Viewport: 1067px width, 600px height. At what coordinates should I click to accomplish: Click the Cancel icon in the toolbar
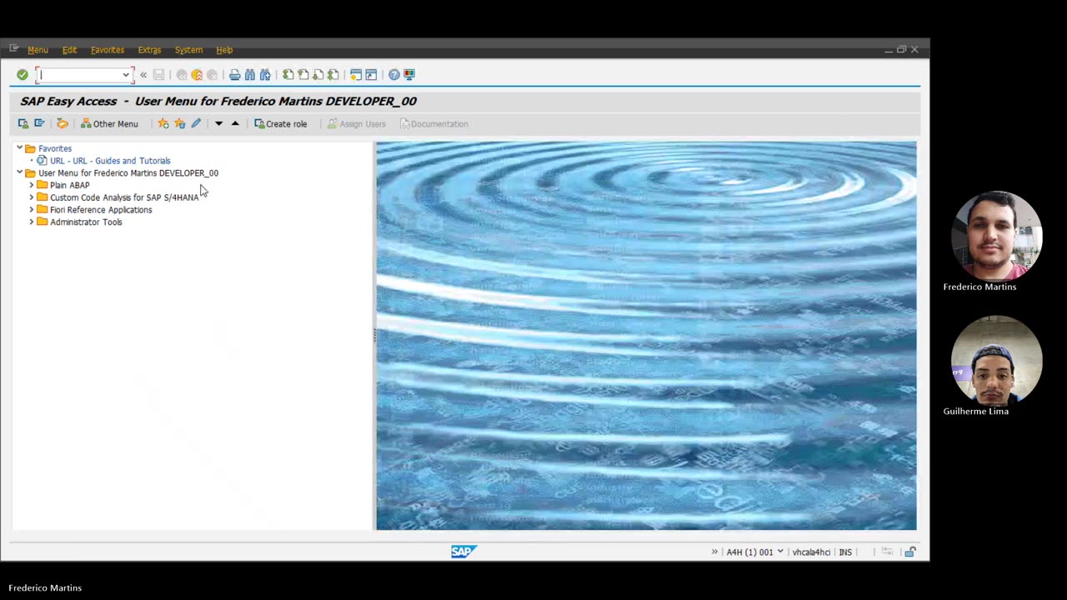point(212,75)
